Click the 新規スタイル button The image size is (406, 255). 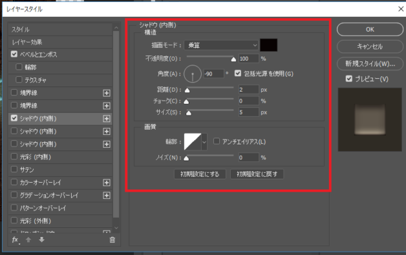tap(370, 63)
